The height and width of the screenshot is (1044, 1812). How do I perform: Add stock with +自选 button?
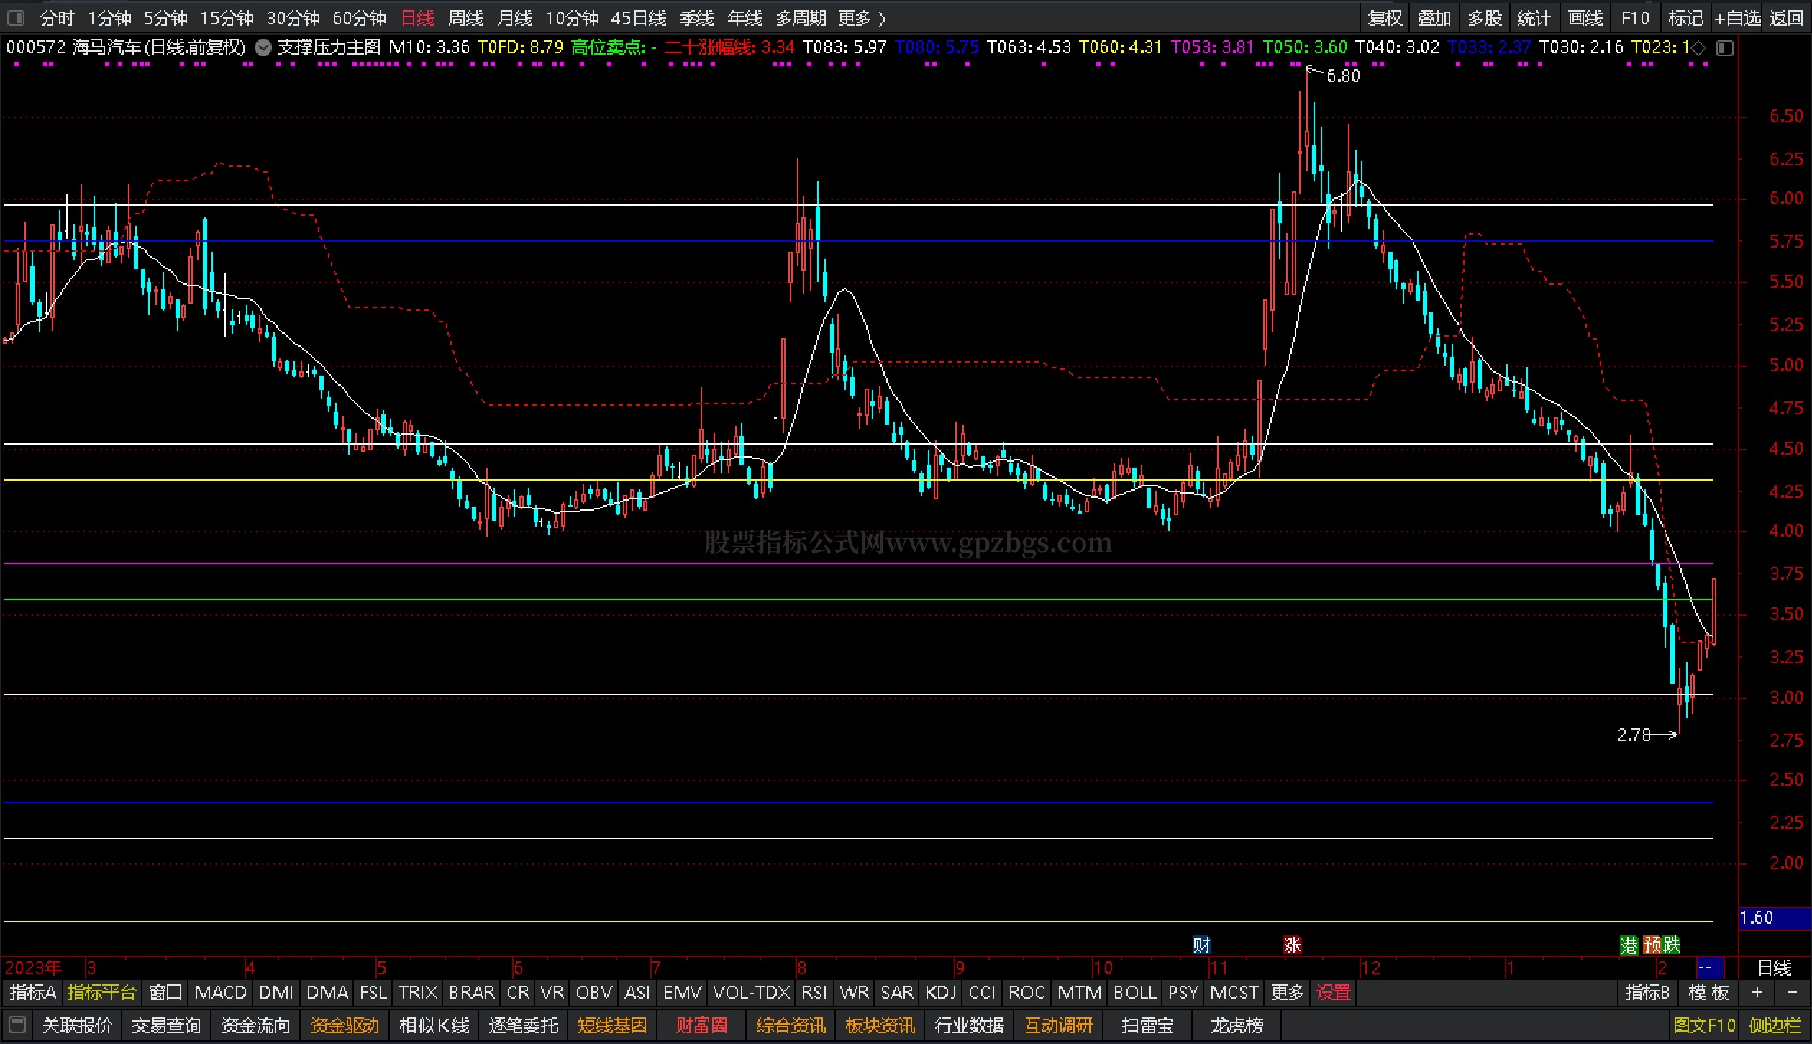click(x=1737, y=18)
